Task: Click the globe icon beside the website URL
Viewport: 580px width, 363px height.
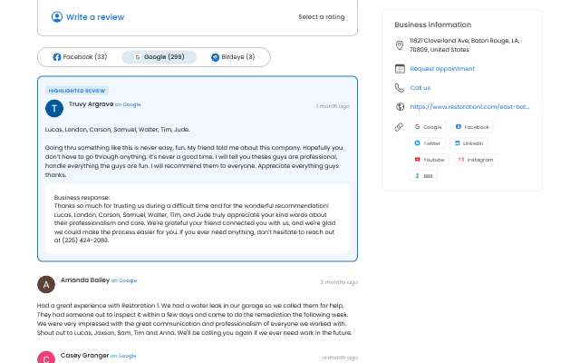Action: pyautogui.click(x=400, y=107)
